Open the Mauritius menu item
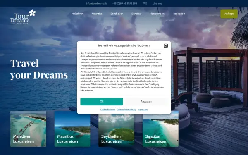Viewport: 248px width, 155px height. pyautogui.click(x=97, y=14)
